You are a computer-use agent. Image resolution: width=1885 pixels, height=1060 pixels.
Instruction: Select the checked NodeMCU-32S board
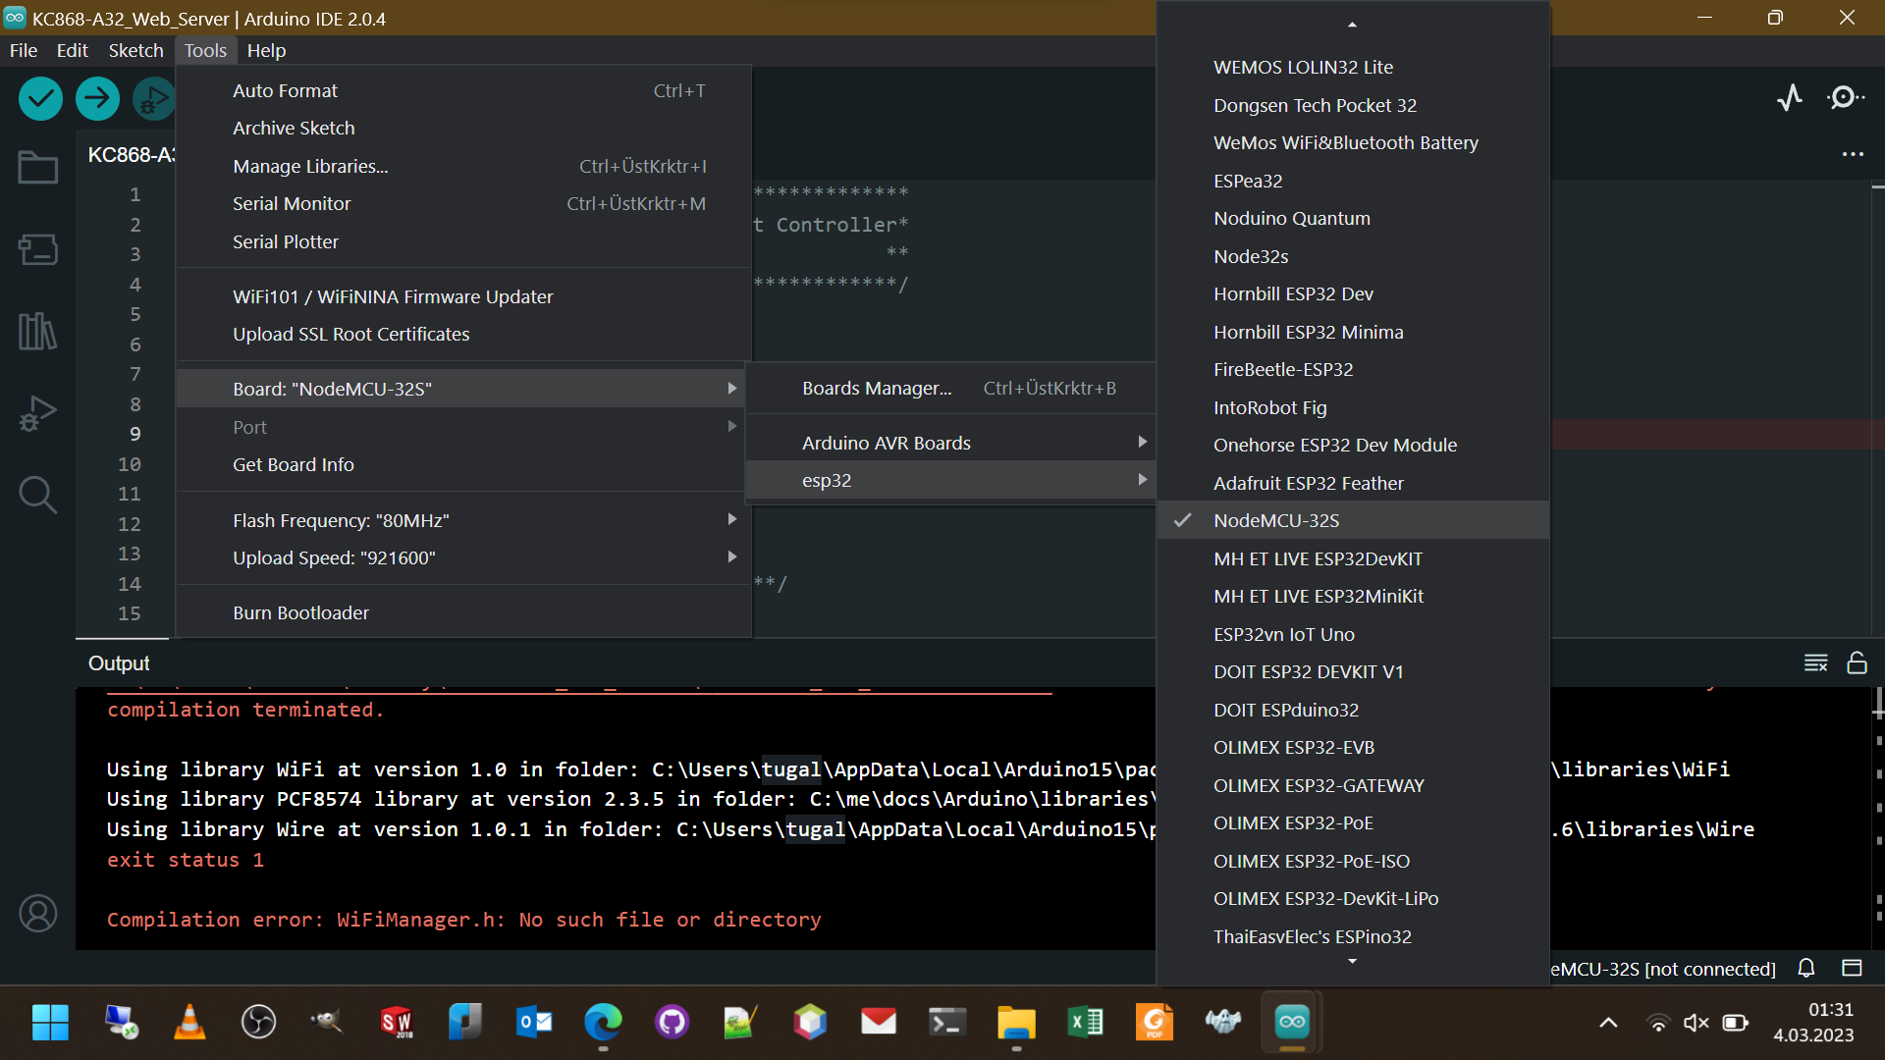coord(1276,521)
